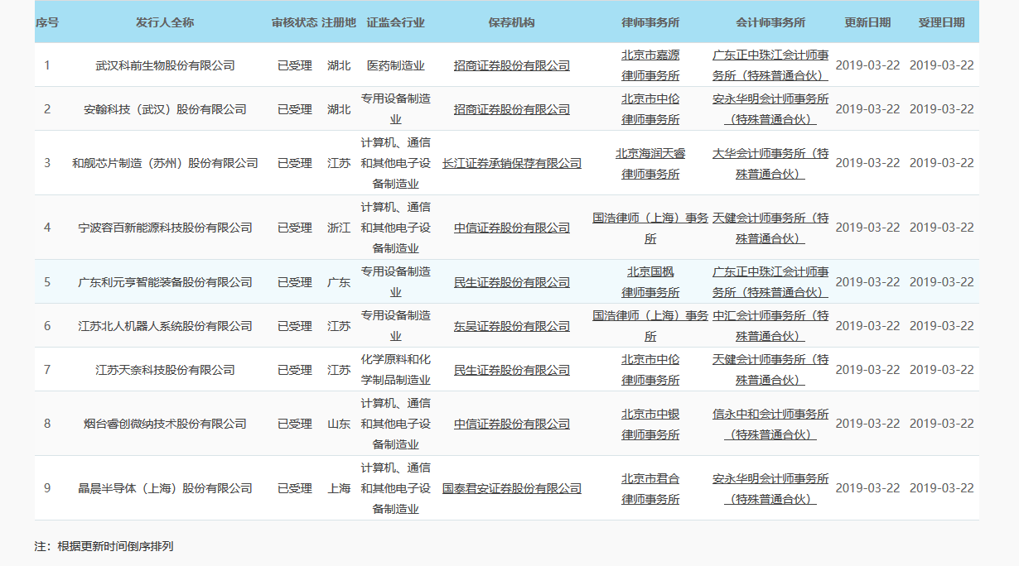Click 北京市君合律师事务所 link
This screenshot has height=566, width=1019.
[650, 488]
